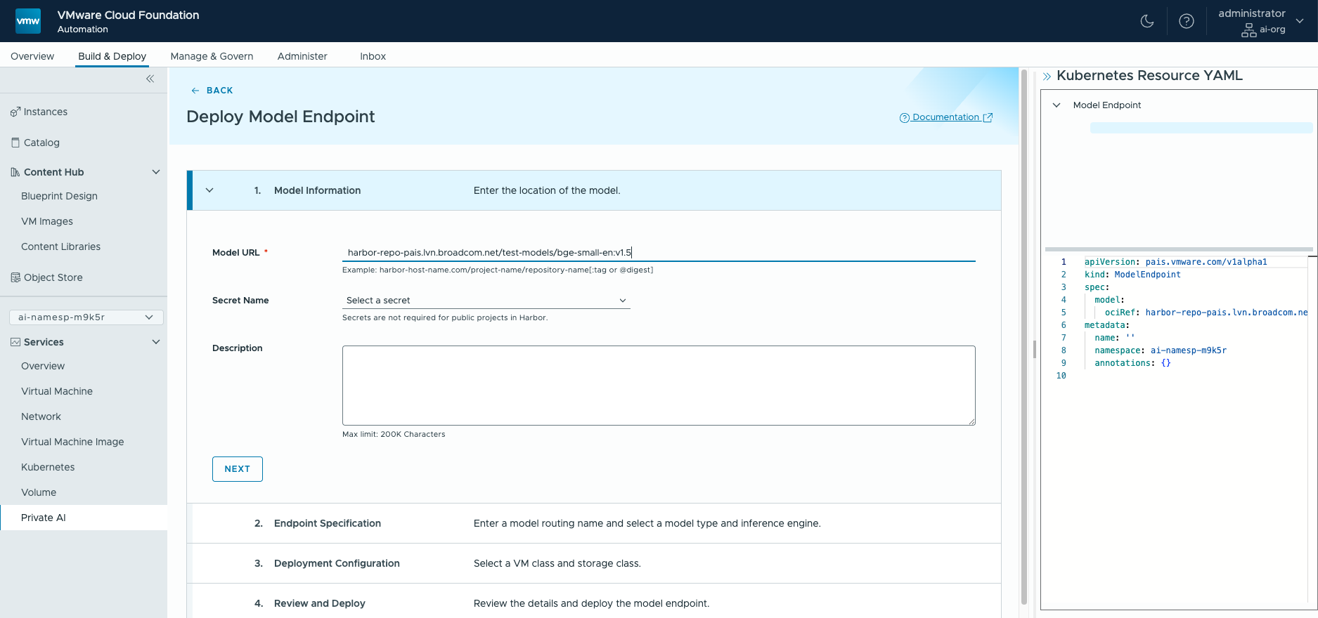The height and width of the screenshot is (618, 1318).
Task: Open Catalog in the sidebar
Action: coord(41,143)
